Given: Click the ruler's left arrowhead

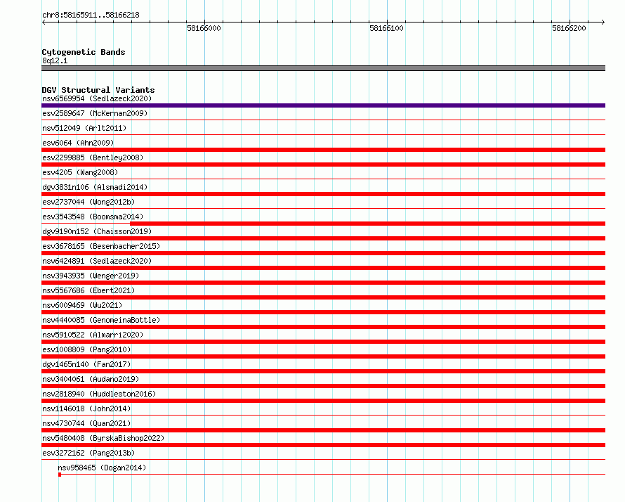Looking at the screenshot, I should click(44, 22).
